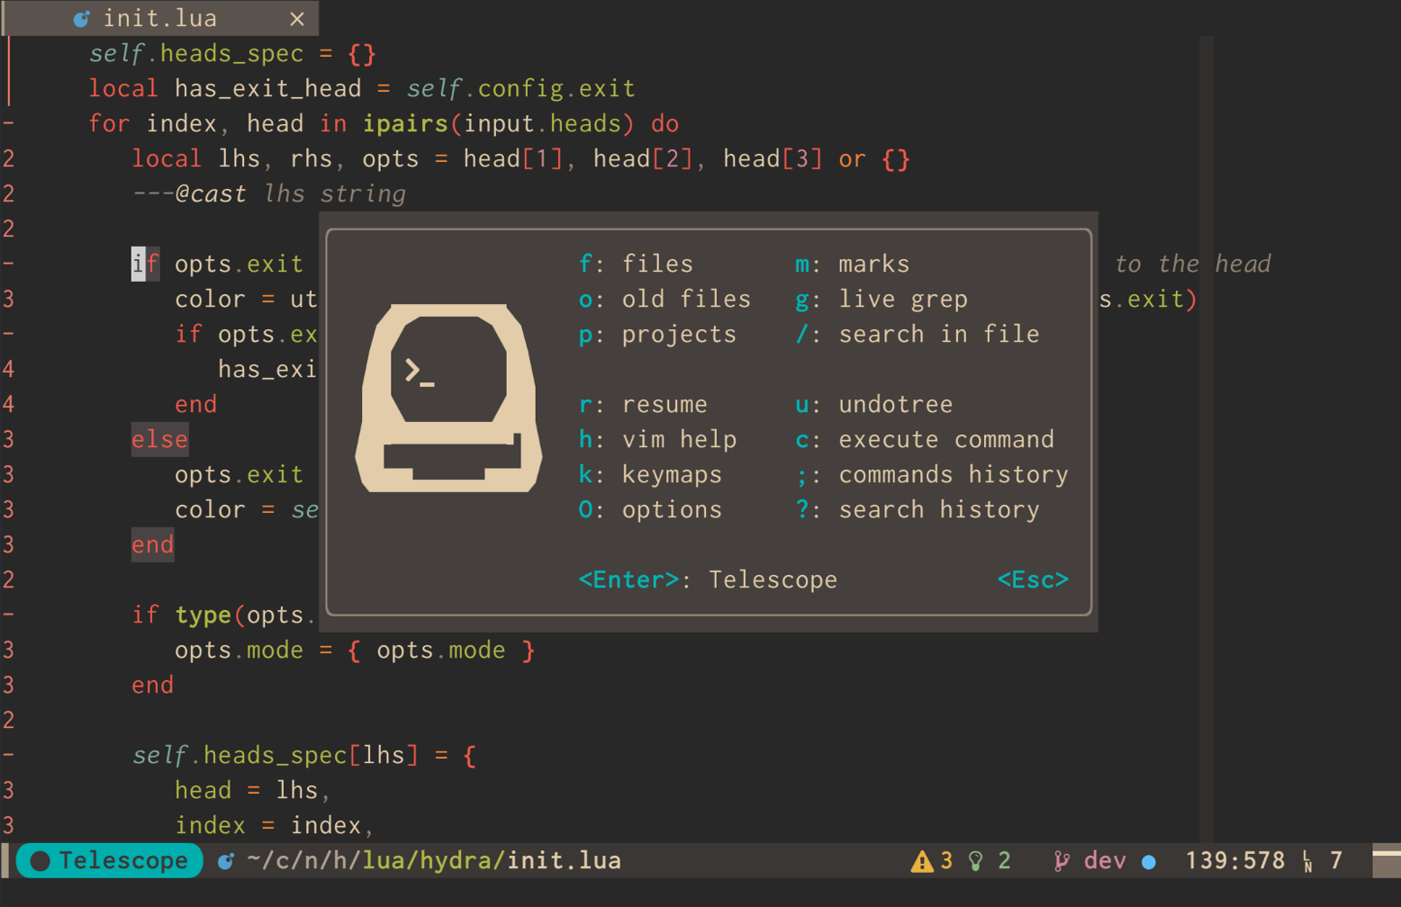Click the Lua filetype icon in statusline

tap(226, 861)
